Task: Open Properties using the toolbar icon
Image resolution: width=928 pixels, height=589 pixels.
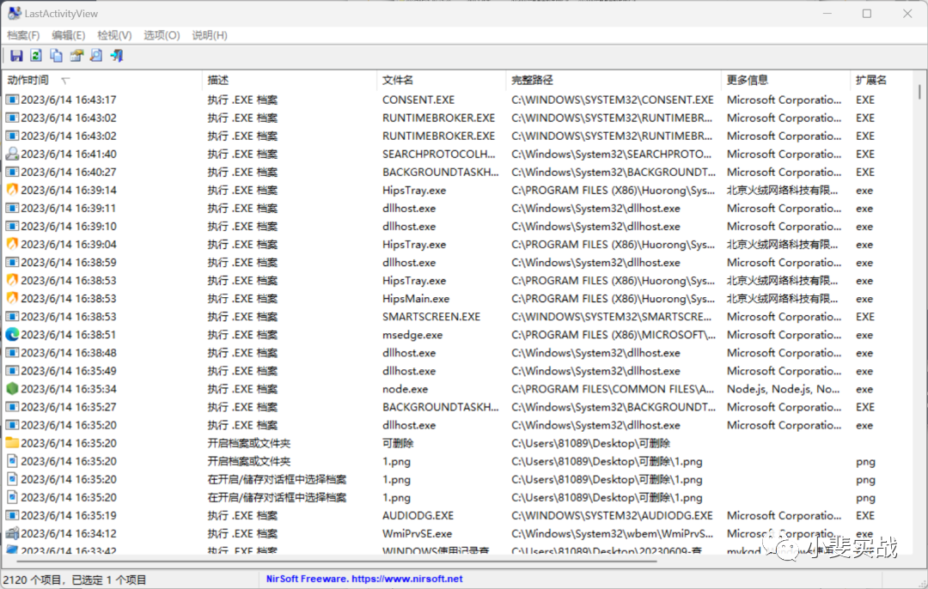Action: click(76, 56)
